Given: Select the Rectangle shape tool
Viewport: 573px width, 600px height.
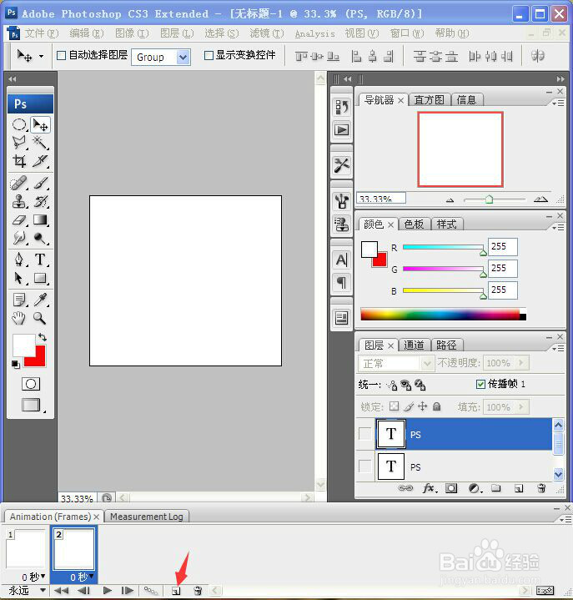Looking at the screenshot, I should point(40,278).
